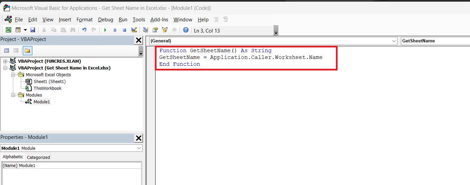This screenshot has width=470, height=185.
Task: Select ThisWorkbook in project tree
Action: (x=48, y=88)
